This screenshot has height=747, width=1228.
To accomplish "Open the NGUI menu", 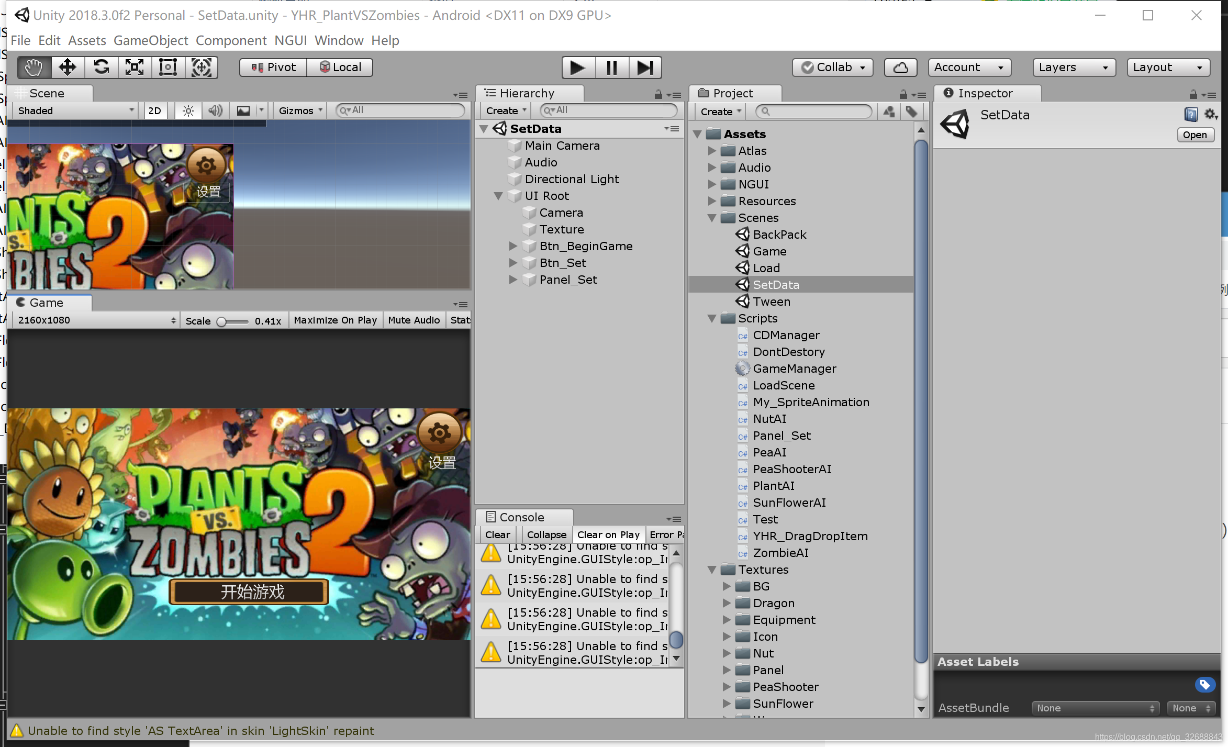I will click(x=291, y=40).
